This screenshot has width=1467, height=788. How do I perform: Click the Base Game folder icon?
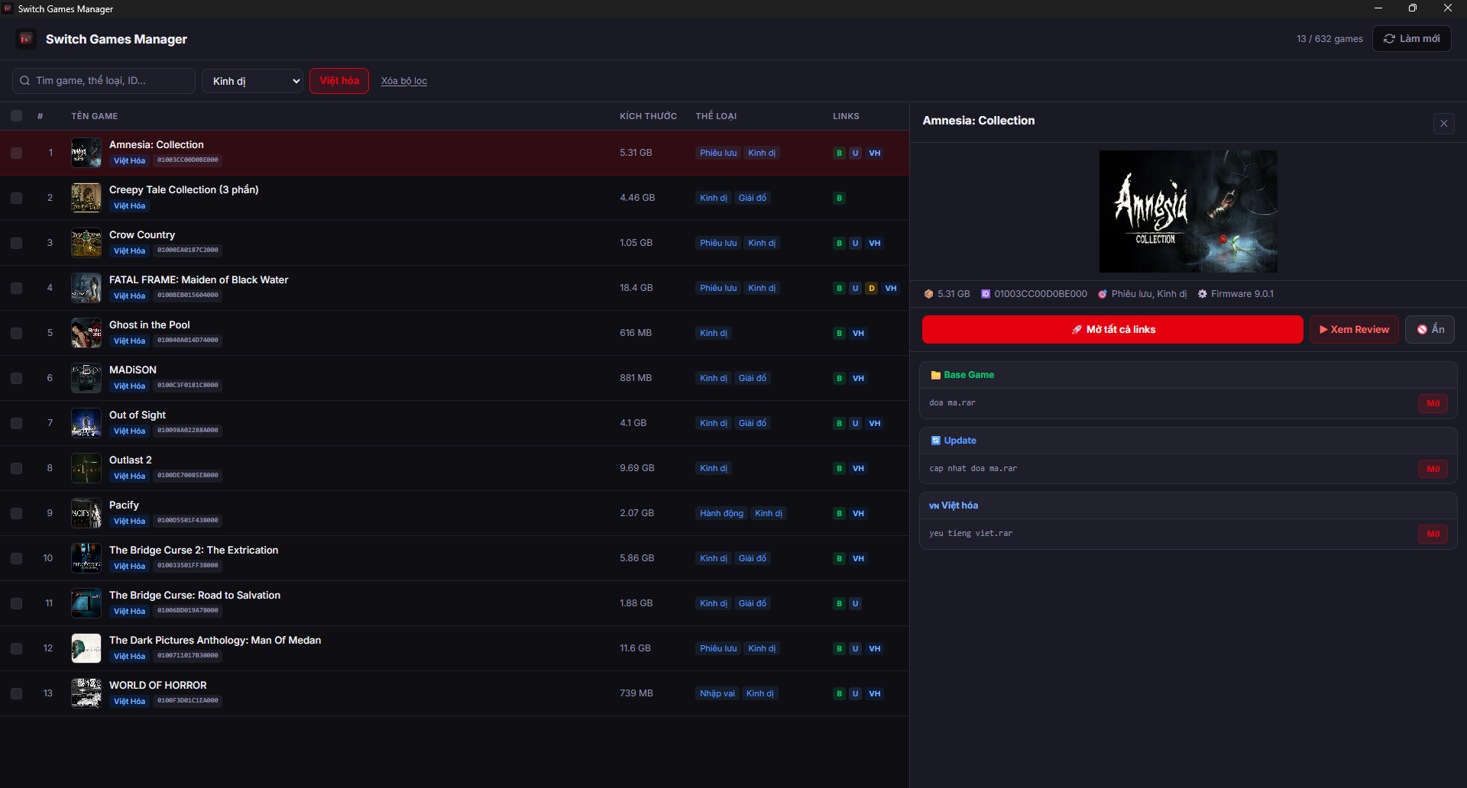click(935, 375)
